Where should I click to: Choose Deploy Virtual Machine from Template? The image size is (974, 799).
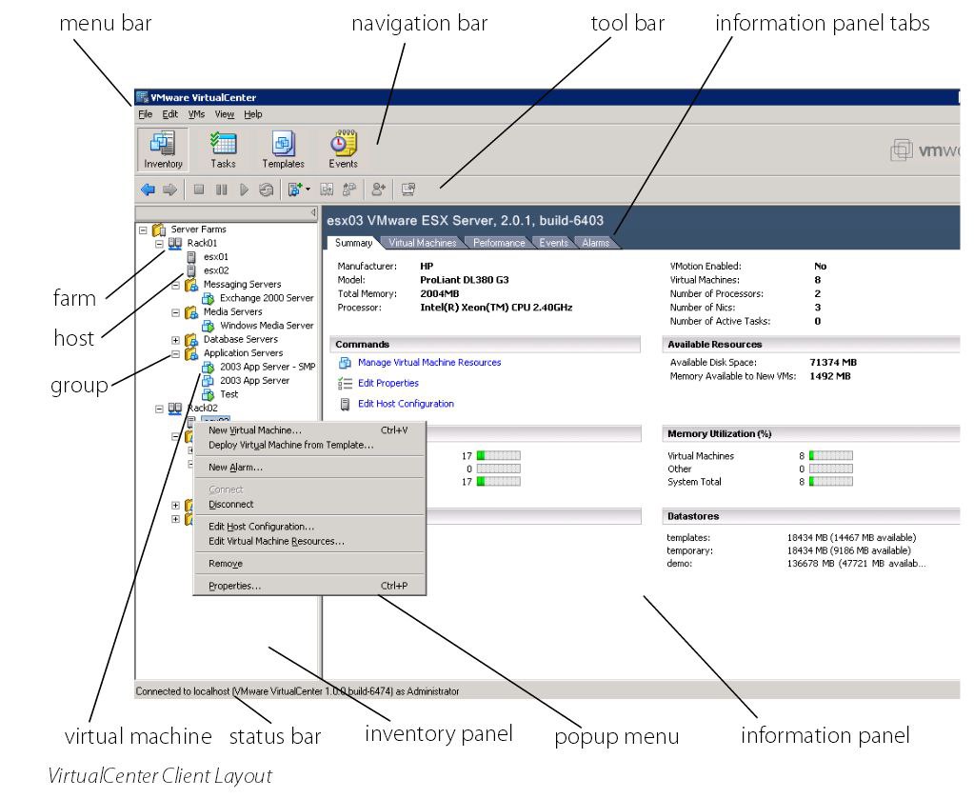click(x=308, y=446)
